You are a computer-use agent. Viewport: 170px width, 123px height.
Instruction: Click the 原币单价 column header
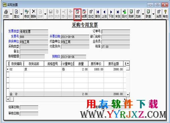tap(96, 64)
